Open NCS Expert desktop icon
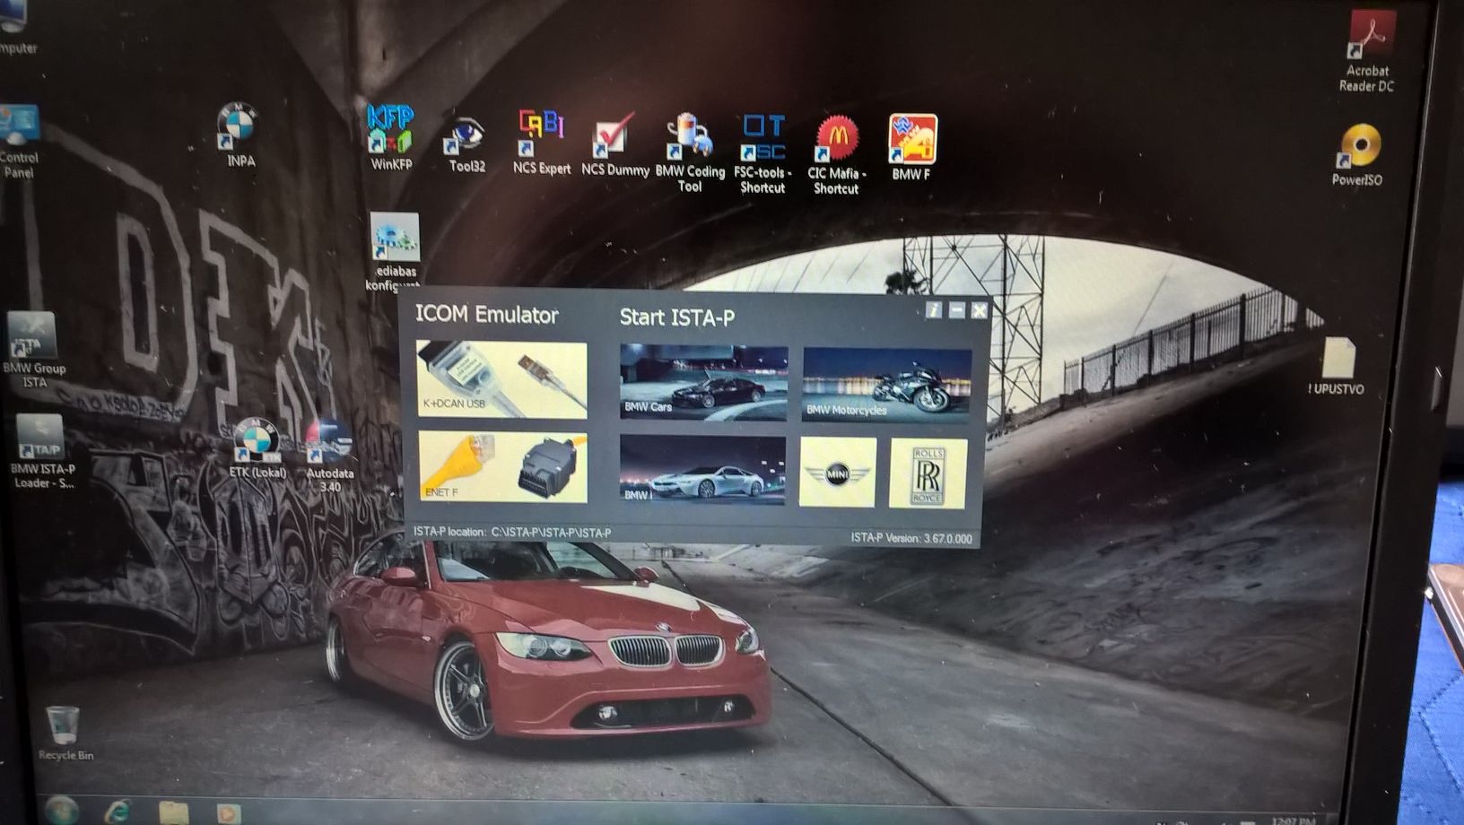Image resolution: width=1464 pixels, height=825 pixels. click(x=541, y=136)
